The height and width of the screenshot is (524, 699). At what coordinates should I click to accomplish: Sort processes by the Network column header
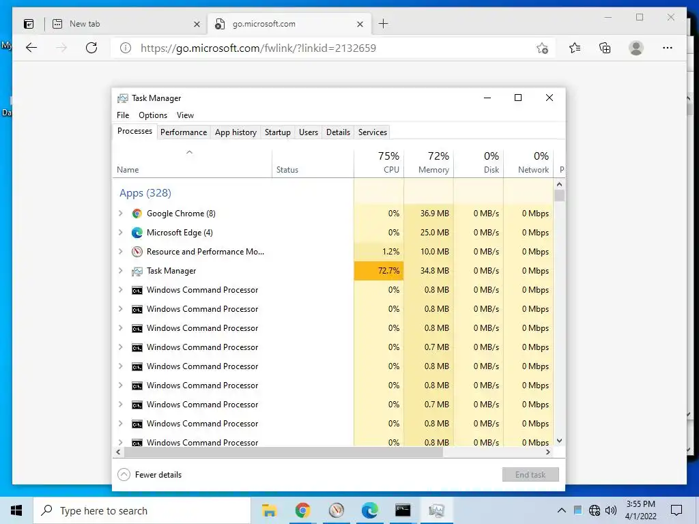tap(529, 162)
